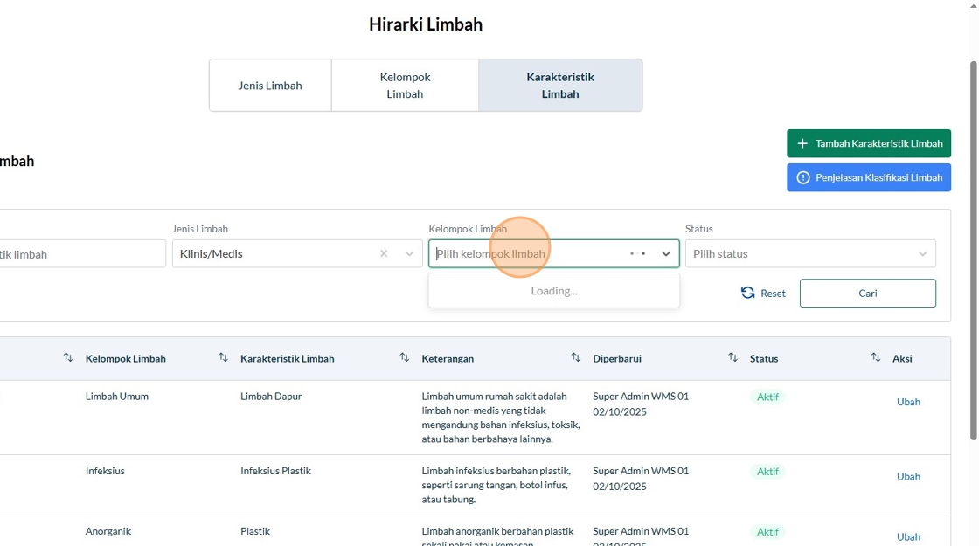Click Ubah for the Infeksius Plastik row

(x=908, y=477)
